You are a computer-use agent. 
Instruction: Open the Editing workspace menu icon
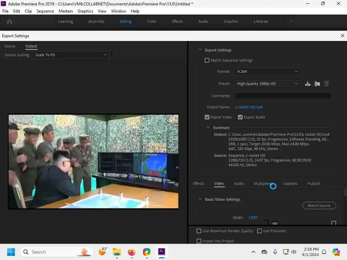[x=138, y=21]
